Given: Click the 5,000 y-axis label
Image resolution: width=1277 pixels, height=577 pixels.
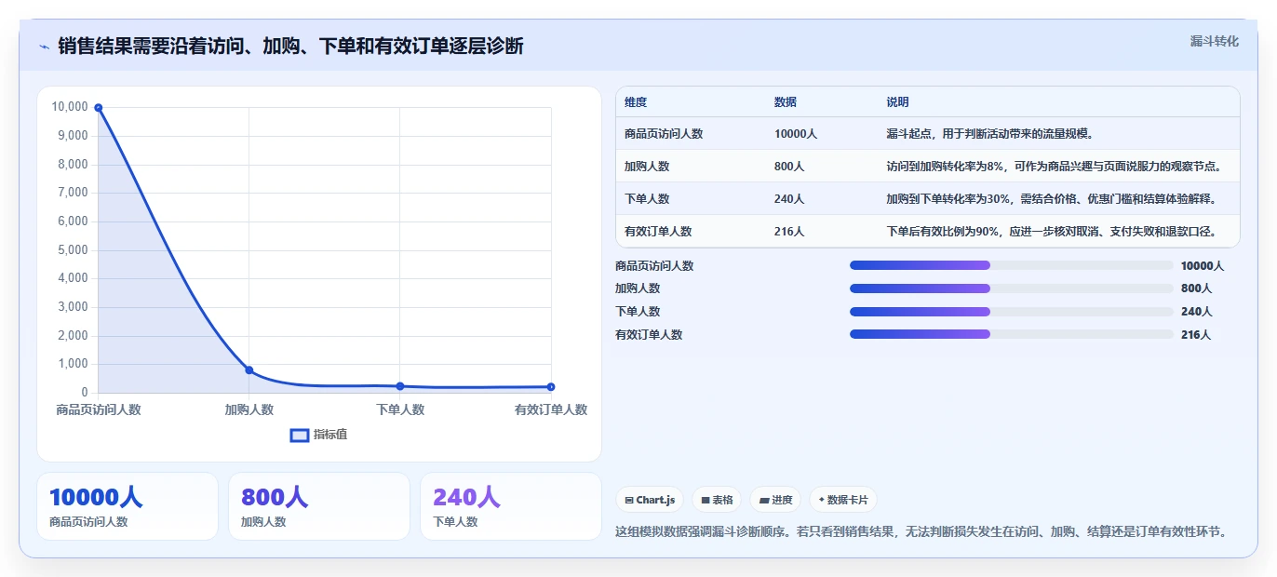Looking at the screenshot, I should click(x=73, y=249).
